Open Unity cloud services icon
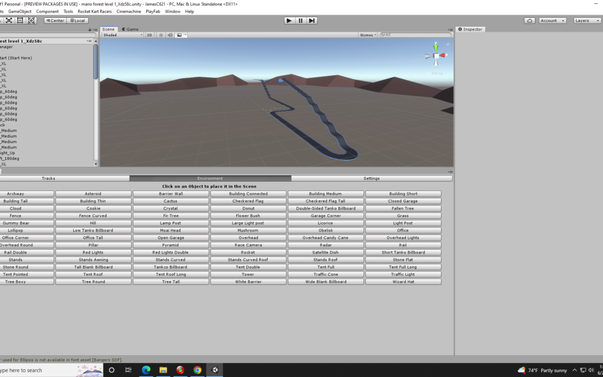 click(x=529, y=21)
